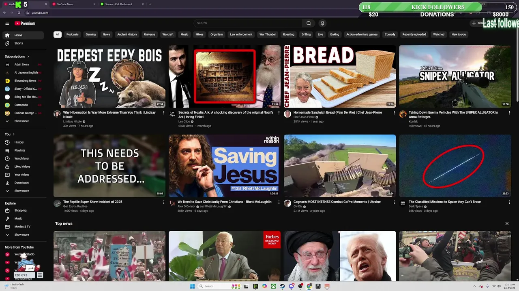Open Your videos in the sidebar
This screenshot has width=519, height=291.
point(23,175)
